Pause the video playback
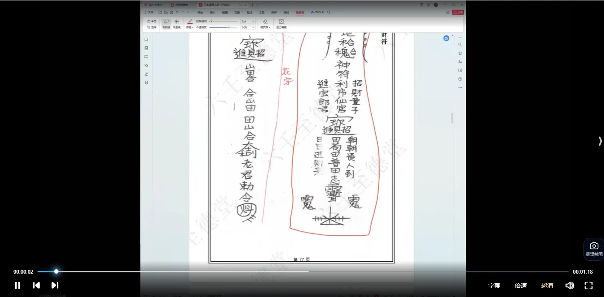Screen dimensions: 604x297 [18, 286]
